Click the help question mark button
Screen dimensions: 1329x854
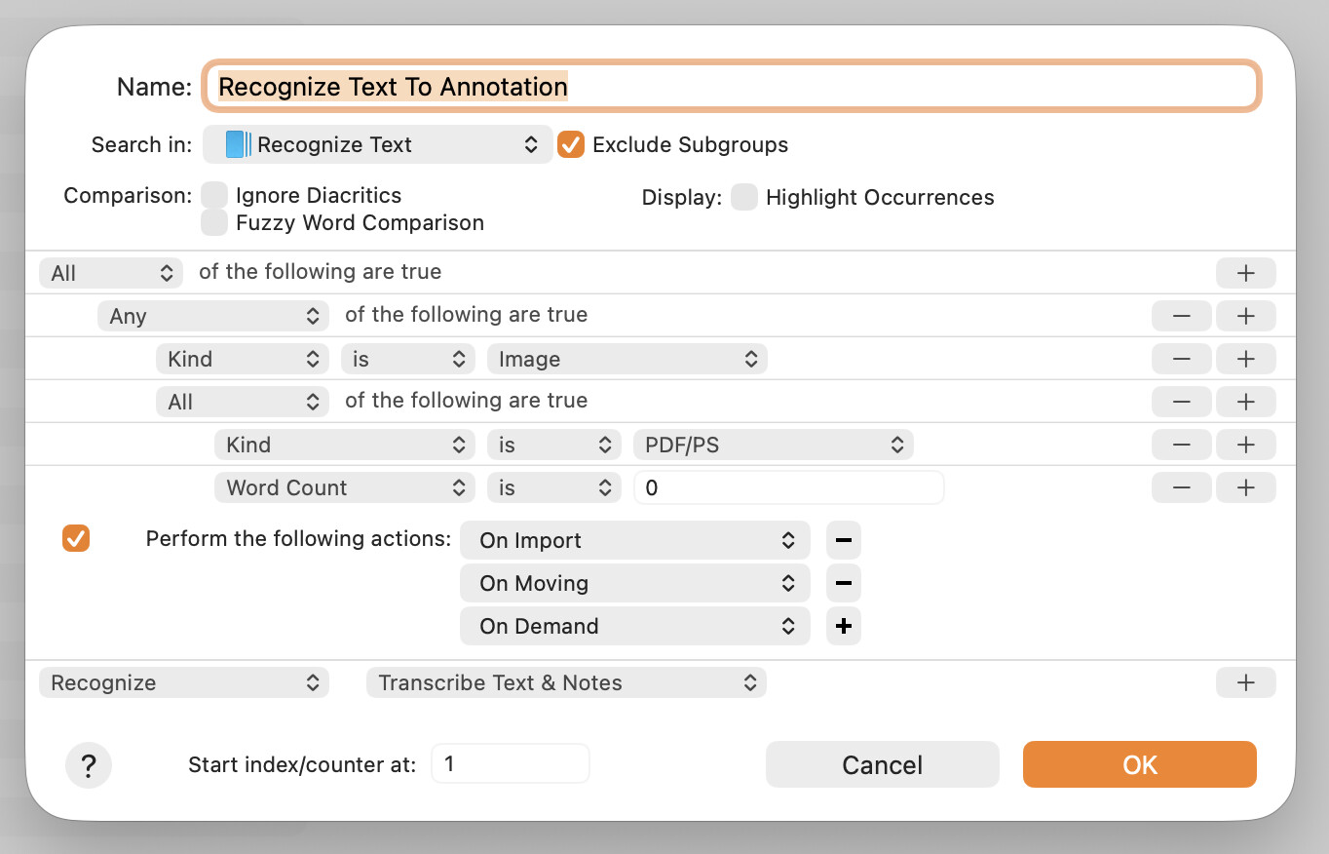pos(89,766)
